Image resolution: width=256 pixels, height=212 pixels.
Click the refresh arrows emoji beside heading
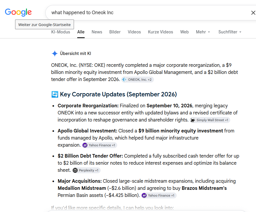click(x=55, y=94)
